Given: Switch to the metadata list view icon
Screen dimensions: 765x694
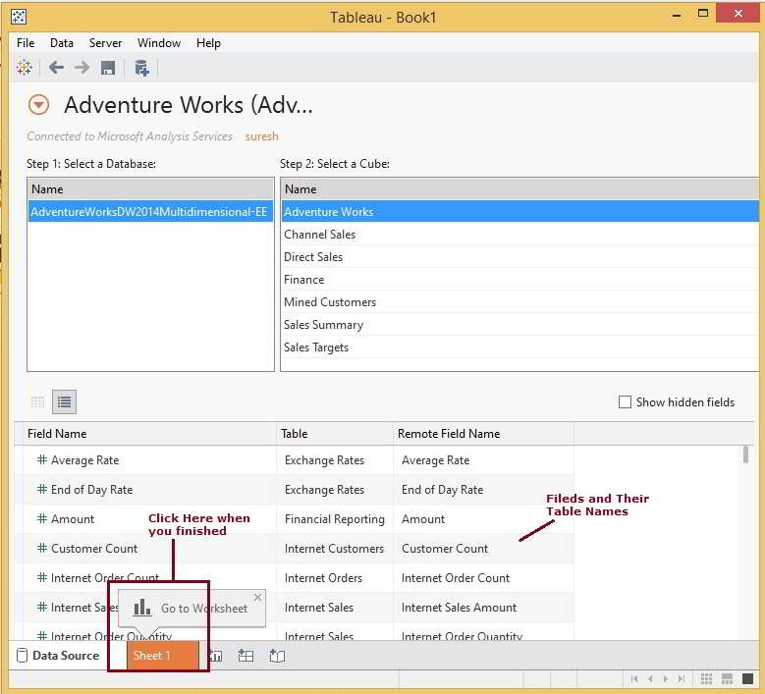Looking at the screenshot, I should point(65,401).
